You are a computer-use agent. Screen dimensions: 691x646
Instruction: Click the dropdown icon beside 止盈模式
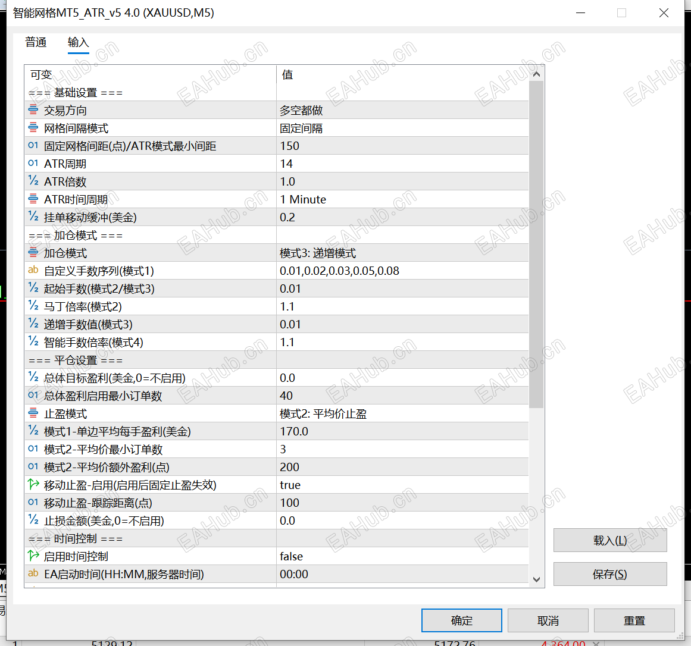click(x=33, y=413)
